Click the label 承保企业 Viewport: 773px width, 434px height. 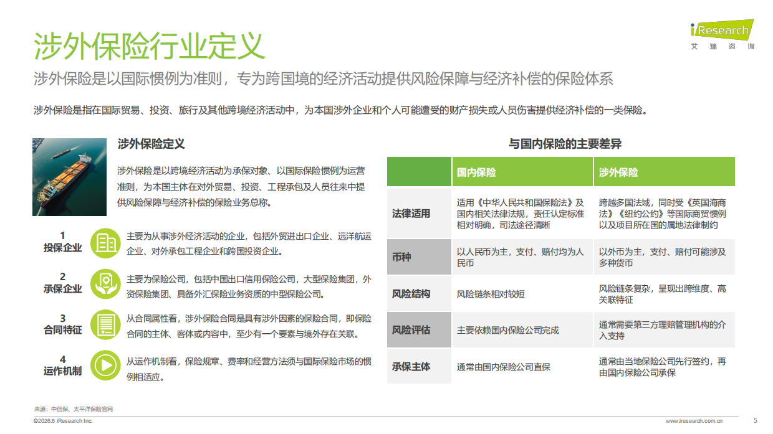tap(62, 289)
